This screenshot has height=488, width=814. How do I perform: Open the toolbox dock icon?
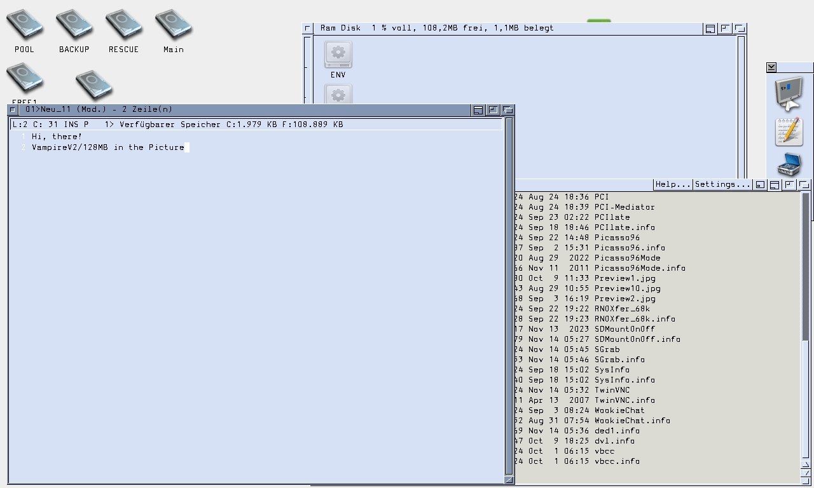click(789, 165)
